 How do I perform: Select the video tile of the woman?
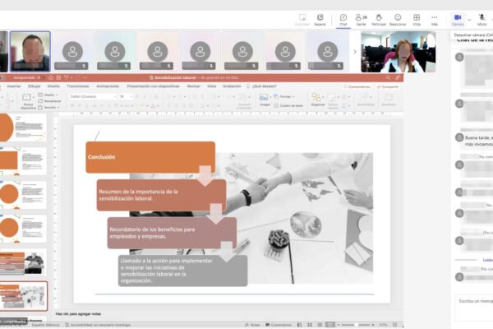pos(398,52)
